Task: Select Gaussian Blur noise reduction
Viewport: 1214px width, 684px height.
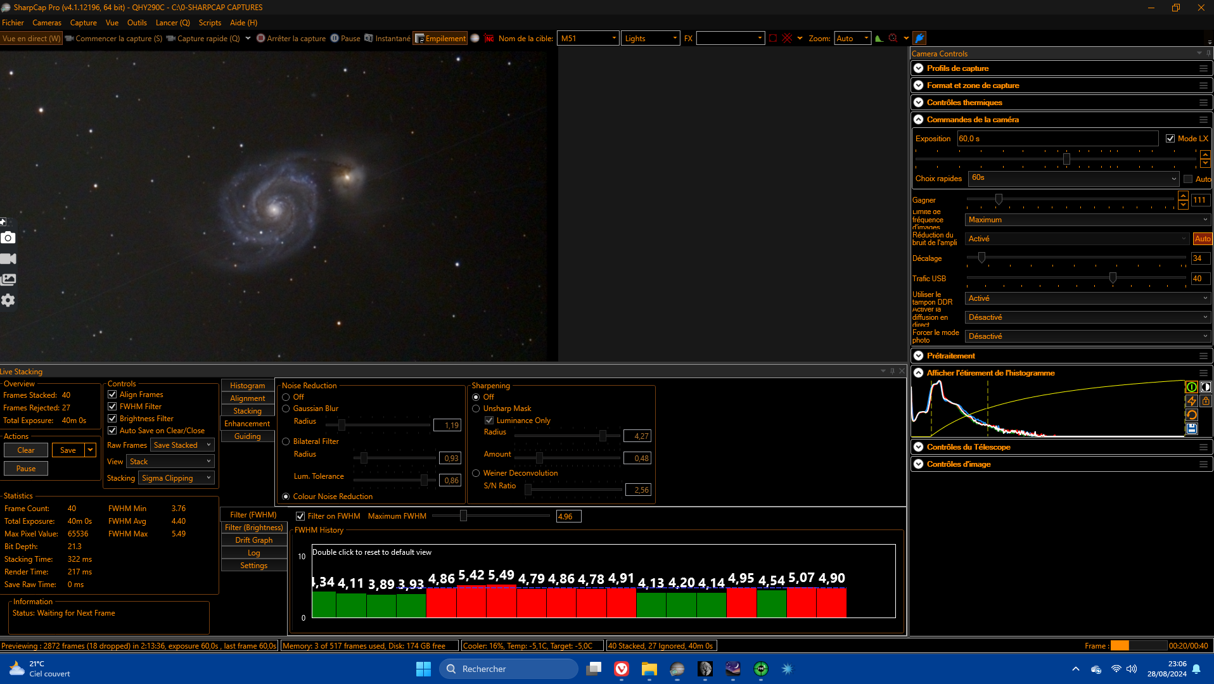Action: pyautogui.click(x=286, y=408)
